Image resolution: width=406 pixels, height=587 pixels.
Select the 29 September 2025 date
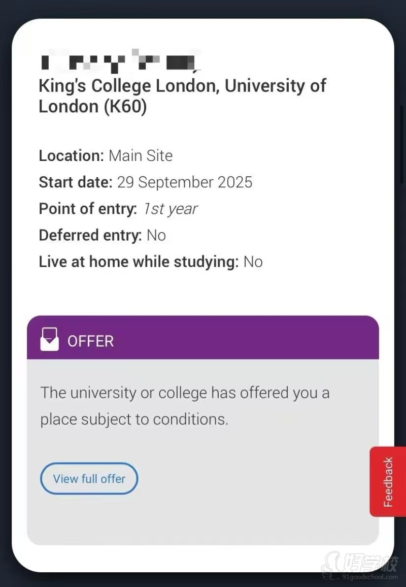[x=185, y=182]
